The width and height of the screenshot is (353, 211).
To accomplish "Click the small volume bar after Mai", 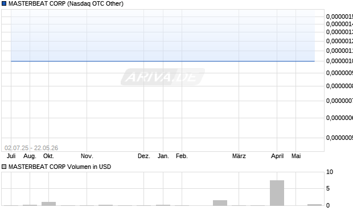I will click(314, 205).
